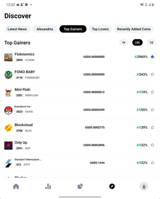Viewport: 160px width, 199px height.
Task: Open the Home tab in bottom navigation
Action: [16, 186]
